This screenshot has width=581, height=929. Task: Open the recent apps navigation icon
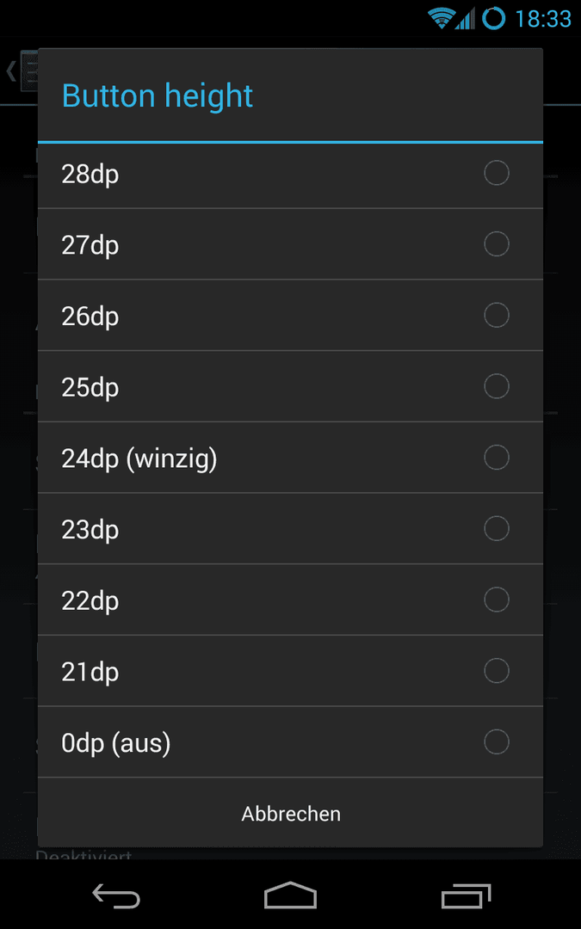(x=466, y=895)
